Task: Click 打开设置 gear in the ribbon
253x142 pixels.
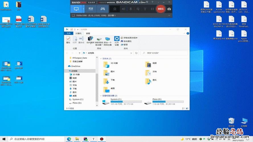Action: click(117, 41)
